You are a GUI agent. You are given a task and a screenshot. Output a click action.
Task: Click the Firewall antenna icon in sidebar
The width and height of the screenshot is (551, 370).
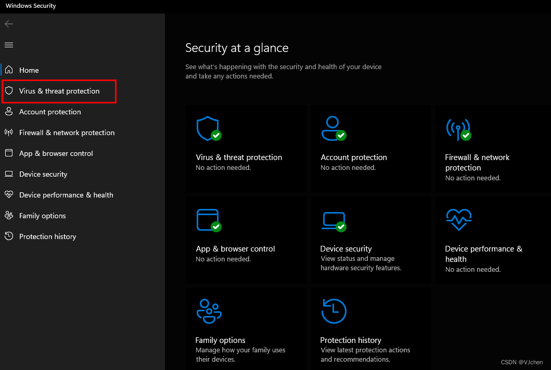pyautogui.click(x=9, y=133)
